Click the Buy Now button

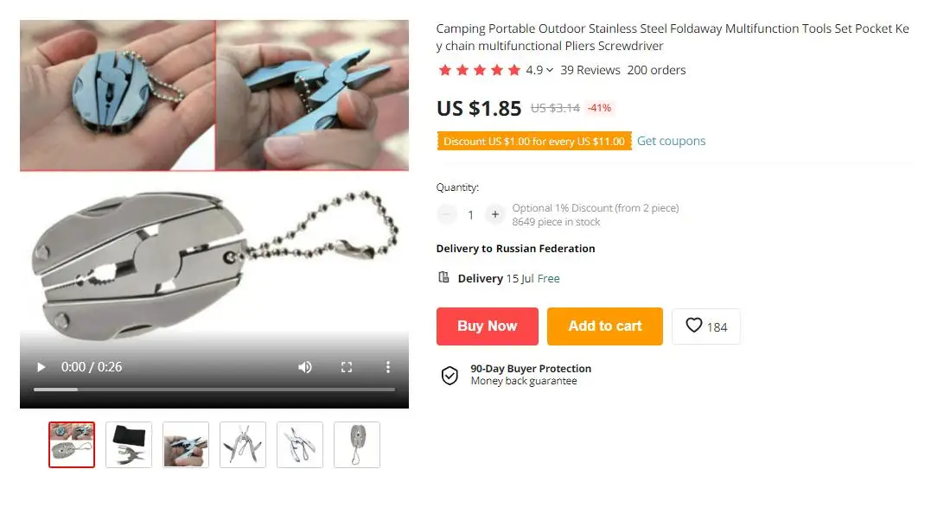pos(488,326)
